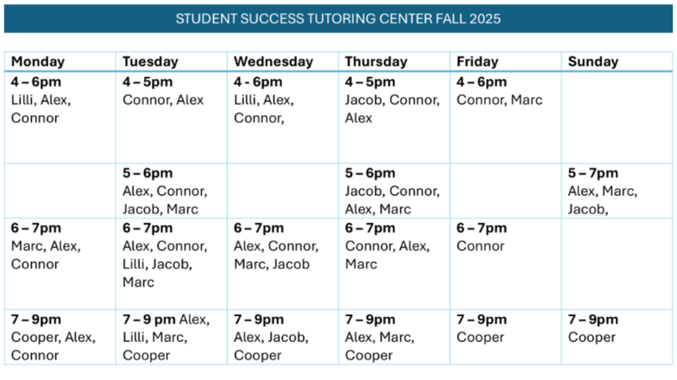The image size is (677, 380).
Task: Select Wednesday's 7–9pm shift cell
Action: tap(283, 337)
